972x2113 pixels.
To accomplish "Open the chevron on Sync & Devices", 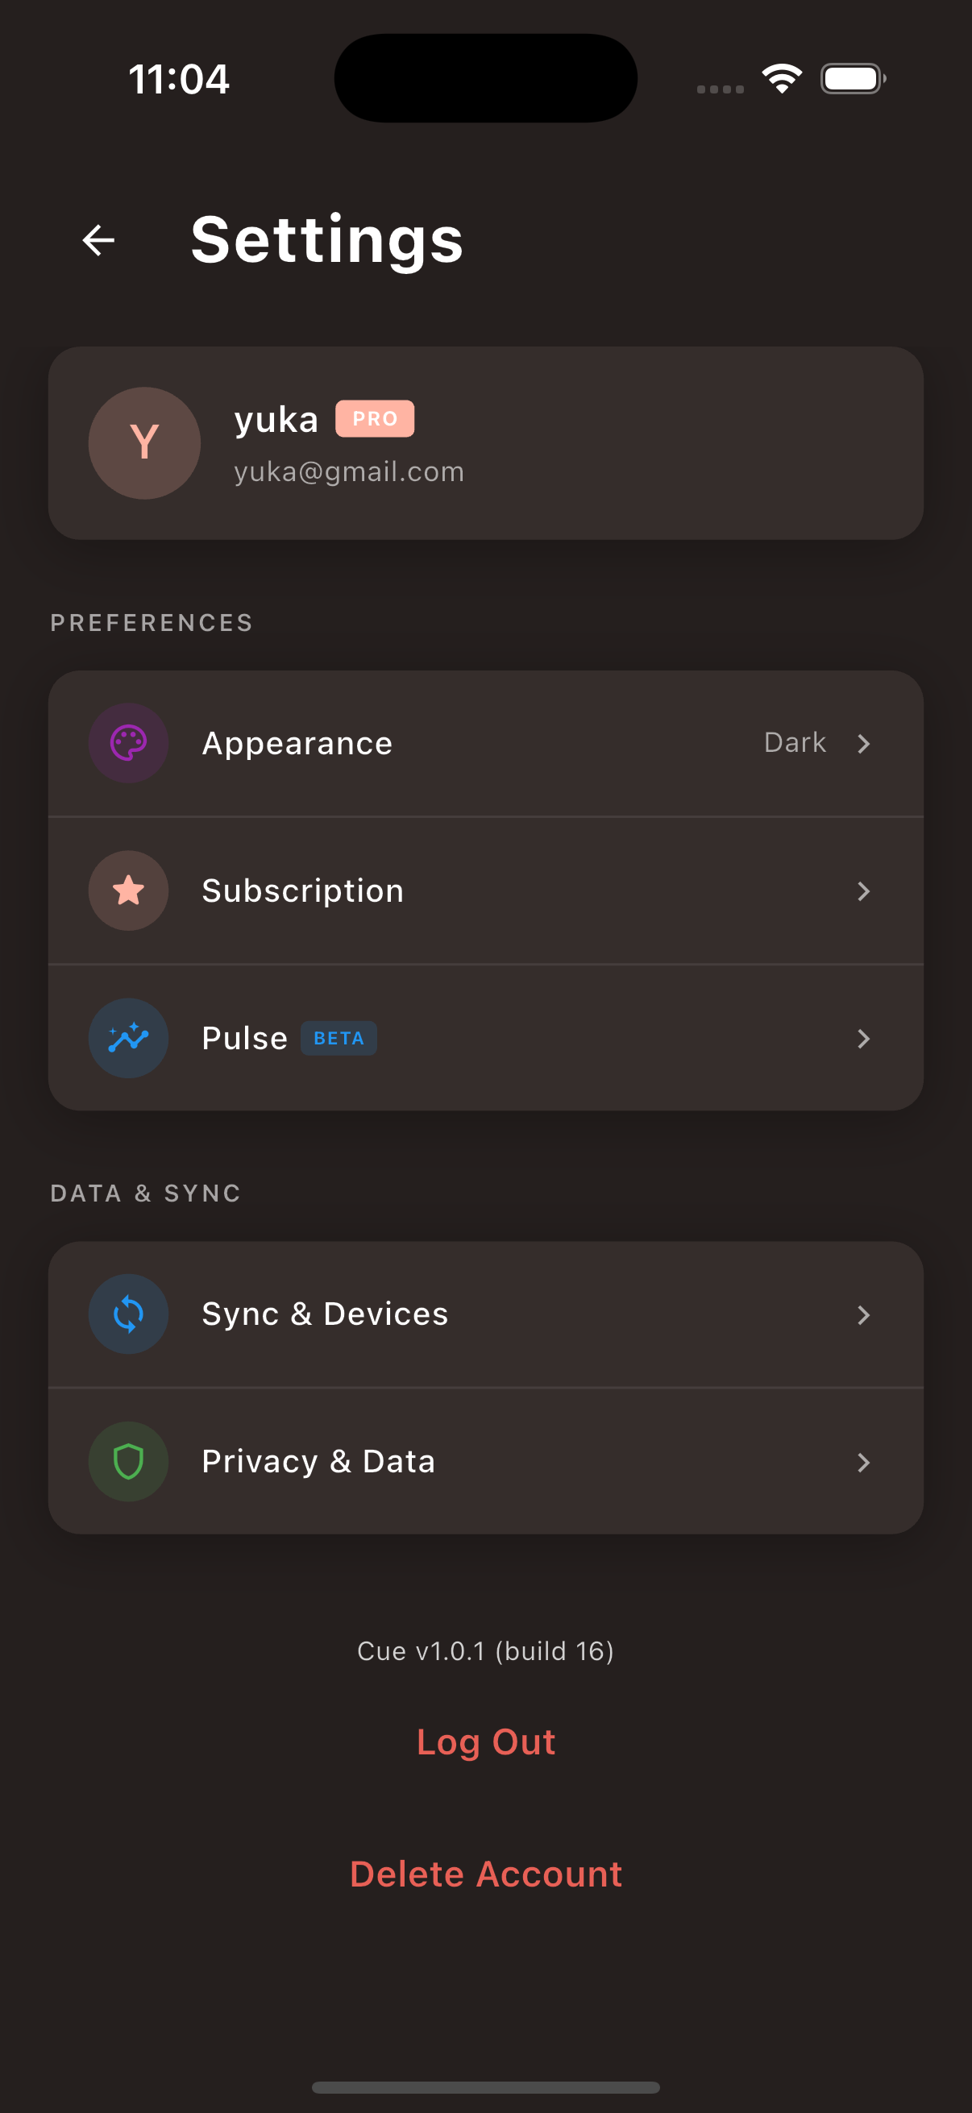I will point(863,1315).
